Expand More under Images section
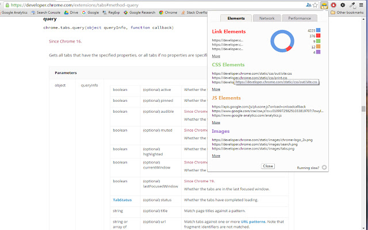 pos(216,155)
